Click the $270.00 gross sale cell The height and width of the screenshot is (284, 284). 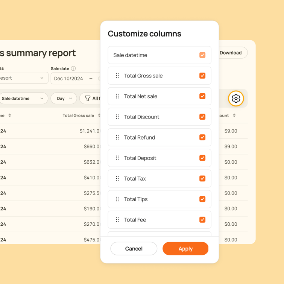pos(92,224)
